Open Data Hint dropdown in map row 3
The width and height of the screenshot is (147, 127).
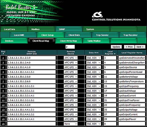point(94,63)
